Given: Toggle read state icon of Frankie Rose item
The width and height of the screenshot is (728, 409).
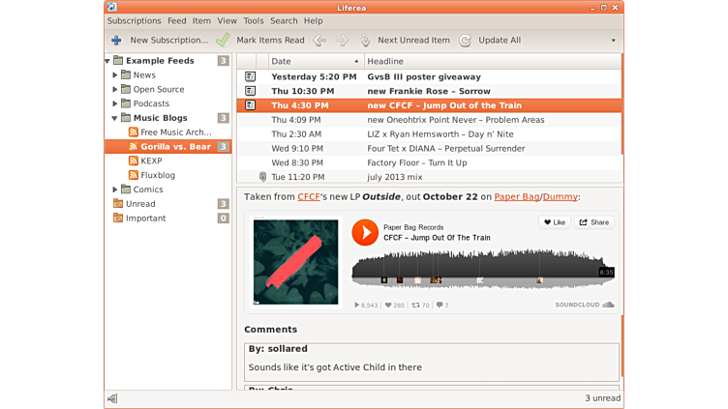Looking at the screenshot, I should click(250, 91).
